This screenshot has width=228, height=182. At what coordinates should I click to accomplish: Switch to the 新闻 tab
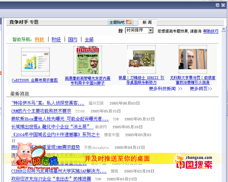pyautogui.click(x=147, y=22)
